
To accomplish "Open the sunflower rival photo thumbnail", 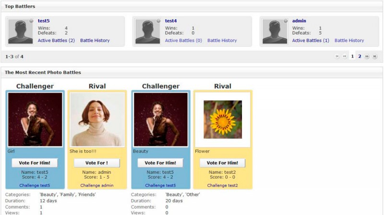I will [x=223, y=119].
